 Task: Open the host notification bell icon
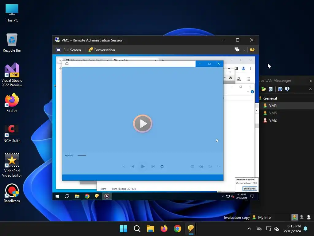coord(306,229)
